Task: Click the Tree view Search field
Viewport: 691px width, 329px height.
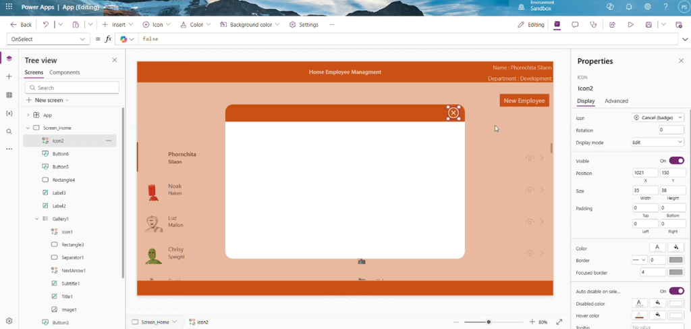Action: pyautogui.click(x=72, y=88)
